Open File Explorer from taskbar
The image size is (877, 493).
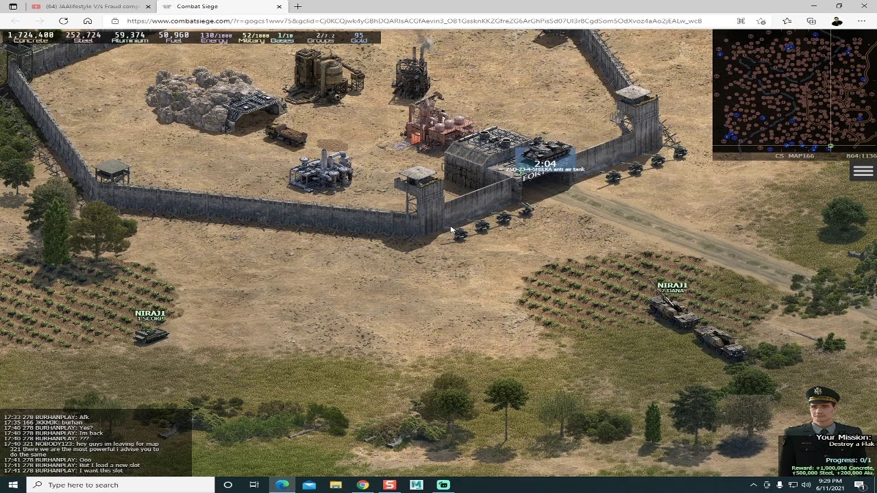tap(336, 485)
